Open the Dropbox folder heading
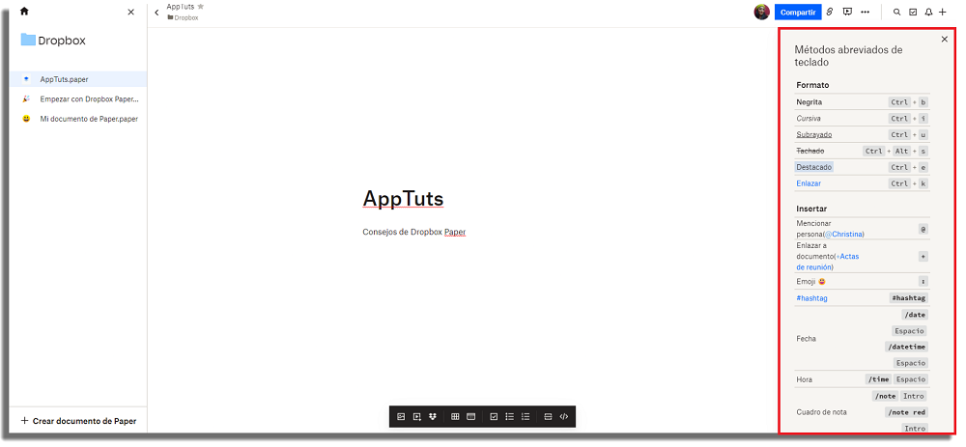Image resolution: width=966 pixels, height=447 pixels. [x=53, y=41]
